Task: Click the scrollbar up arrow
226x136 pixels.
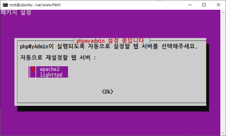Action: pyautogui.click(x=223, y=13)
